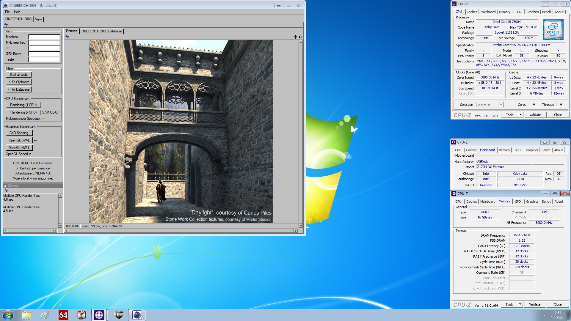The height and width of the screenshot is (321, 571).
Task: Click the GFX-Board input field
Action: click(44, 54)
